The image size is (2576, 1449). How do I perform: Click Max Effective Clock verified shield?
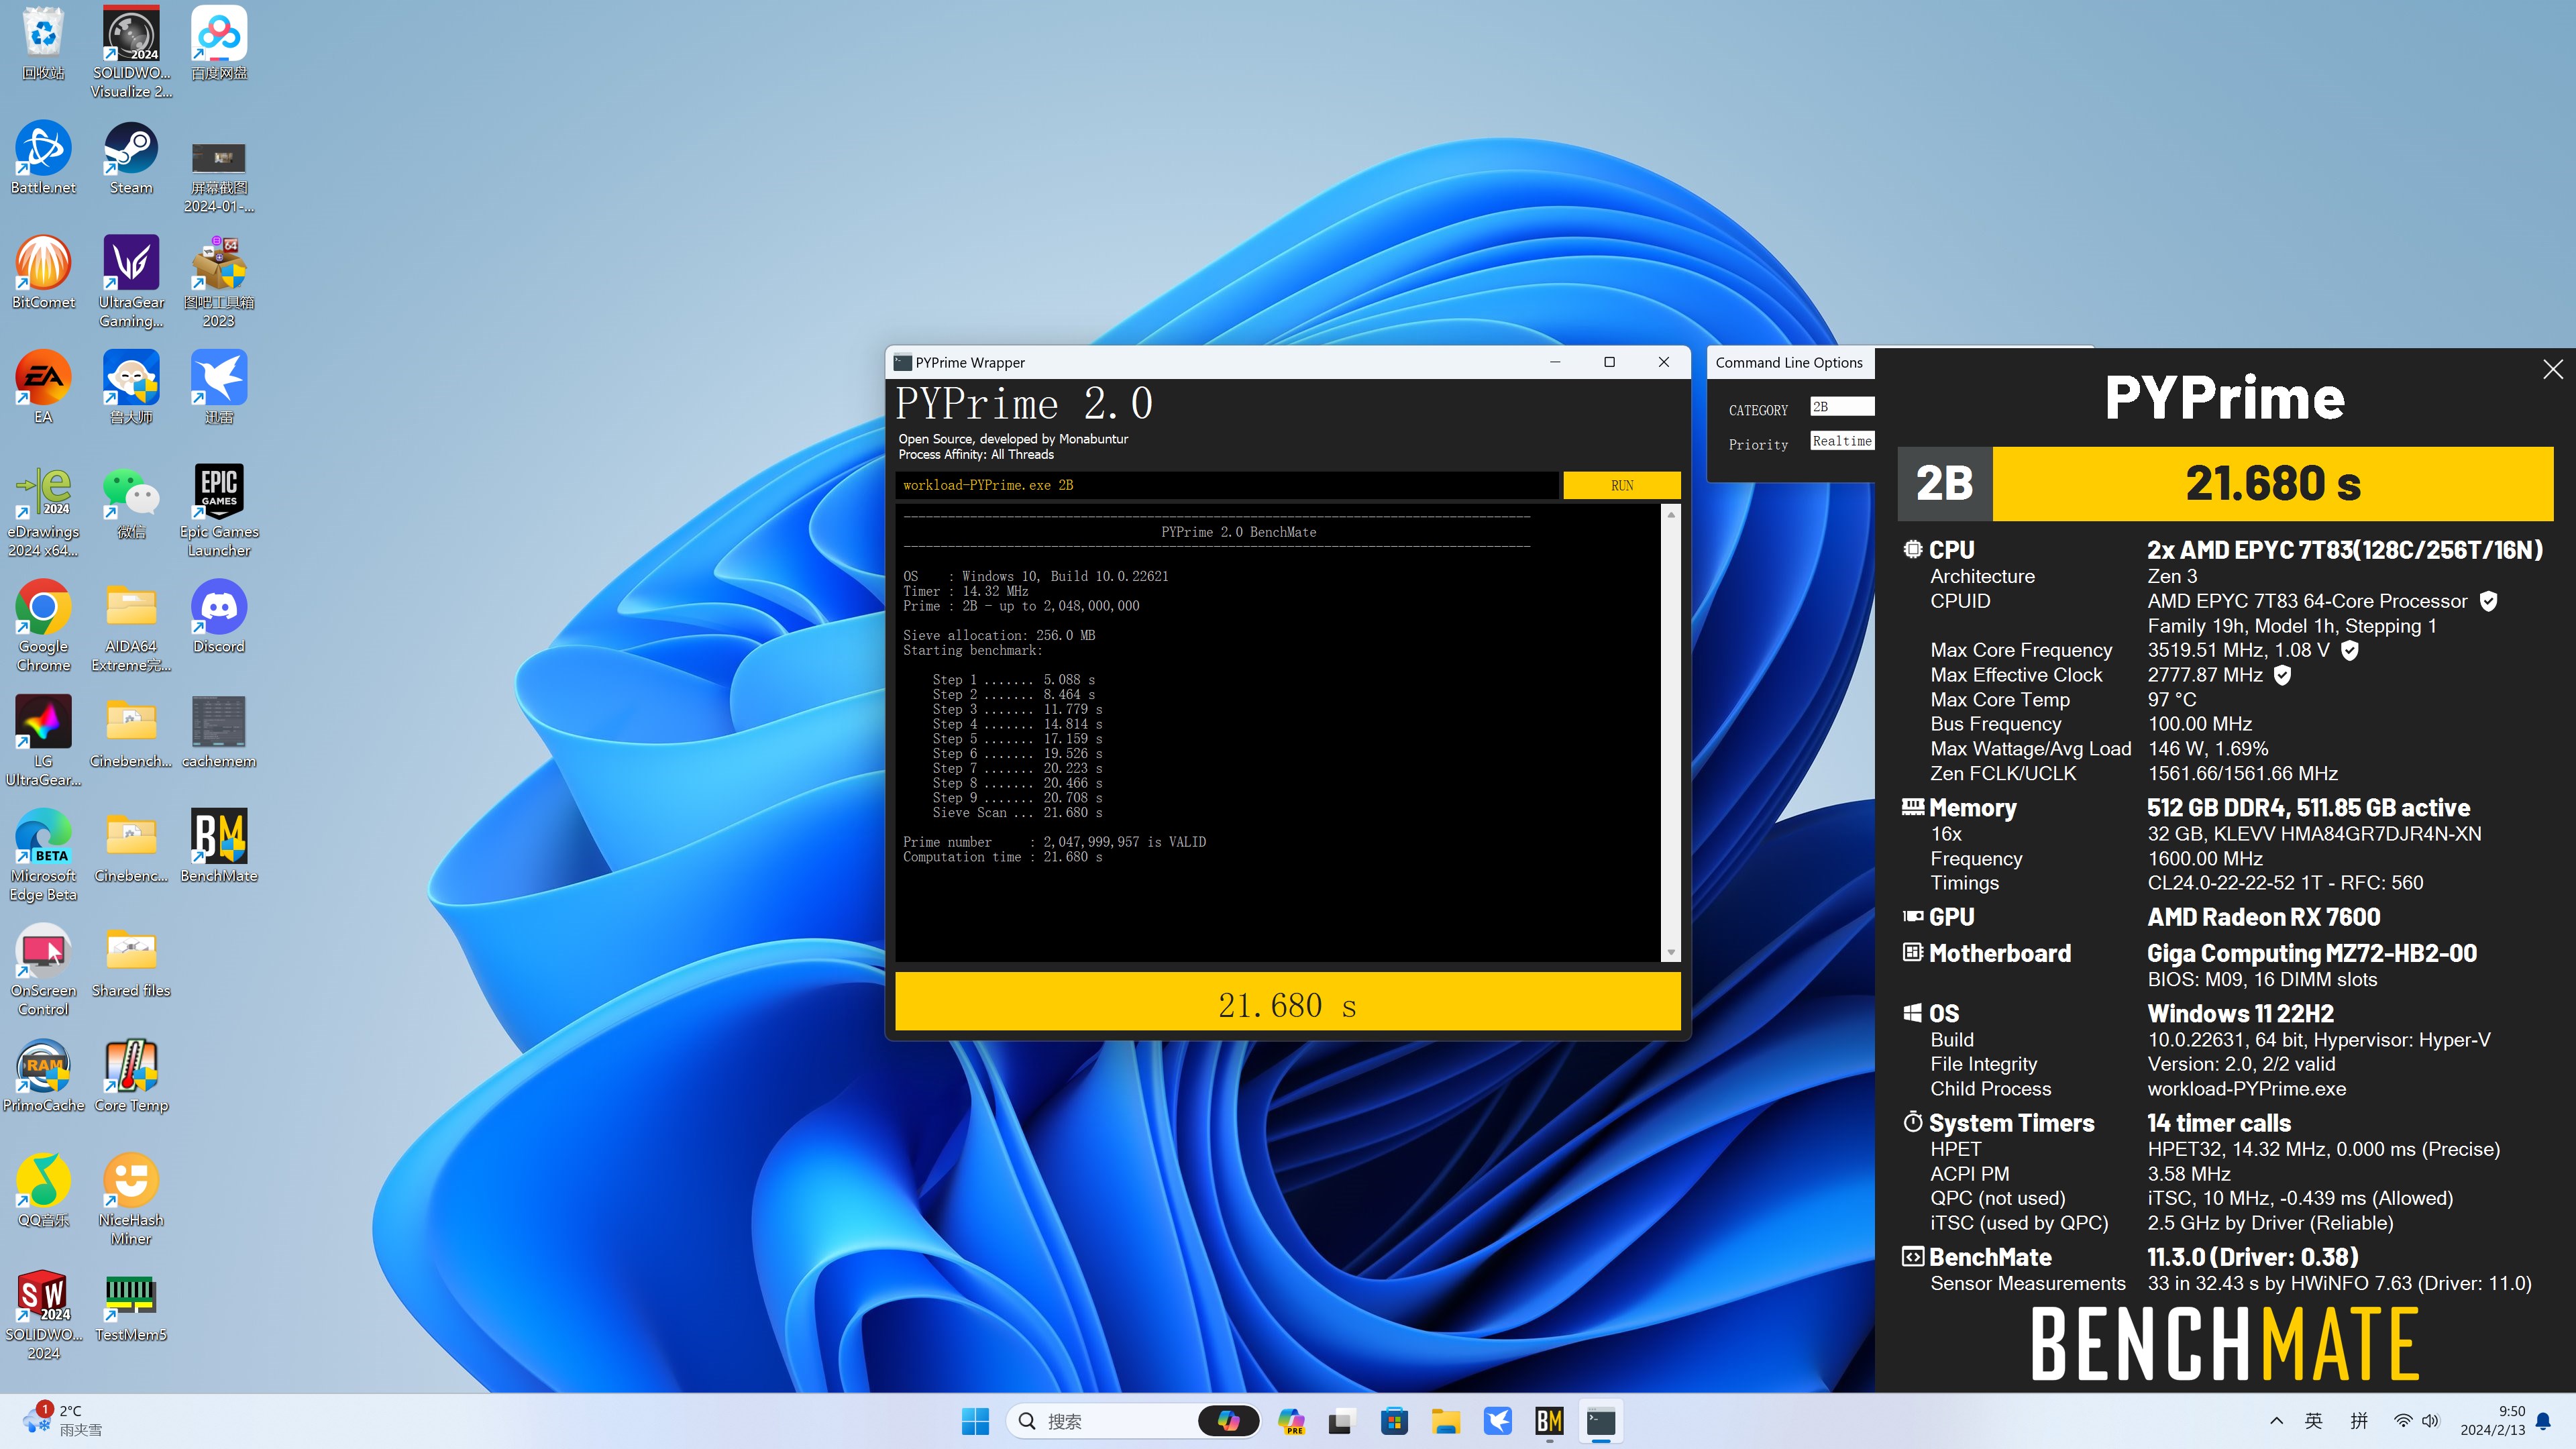[x=2282, y=675]
